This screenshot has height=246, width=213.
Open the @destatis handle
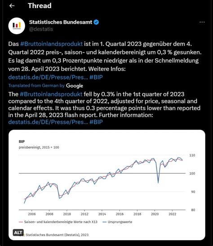(41, 29)
